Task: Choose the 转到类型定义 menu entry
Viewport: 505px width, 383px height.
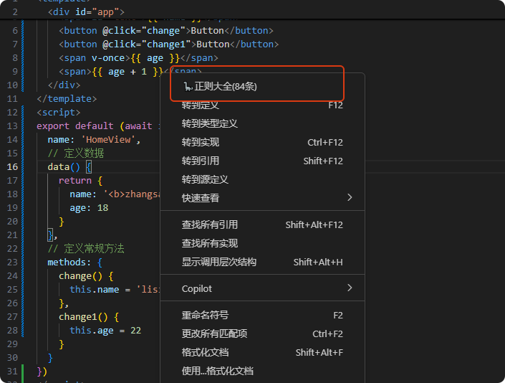Action: click(x=209, y=123)
